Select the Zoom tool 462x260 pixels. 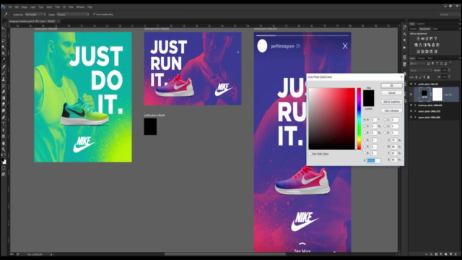click(x=4, y=149)
